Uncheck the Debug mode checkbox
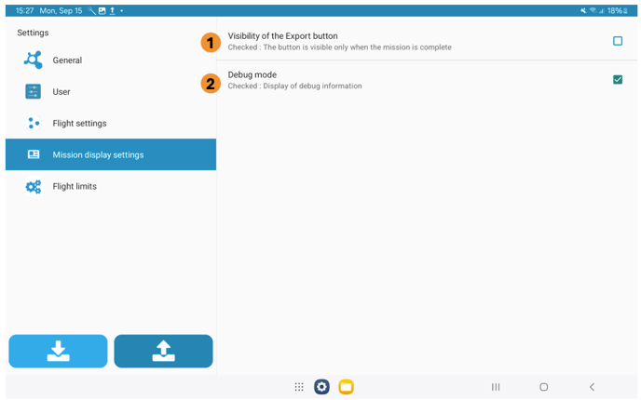 point(617,80)
